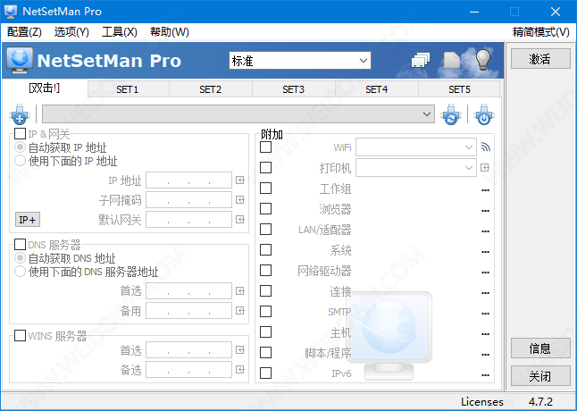Click the activate profile power icon
Screen dimensions: 577x411
pyautogui.click(x=484, y=114)
